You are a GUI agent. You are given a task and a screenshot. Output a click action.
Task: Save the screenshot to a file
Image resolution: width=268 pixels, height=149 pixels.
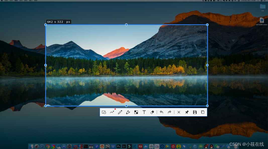click(x=195, y=112)
